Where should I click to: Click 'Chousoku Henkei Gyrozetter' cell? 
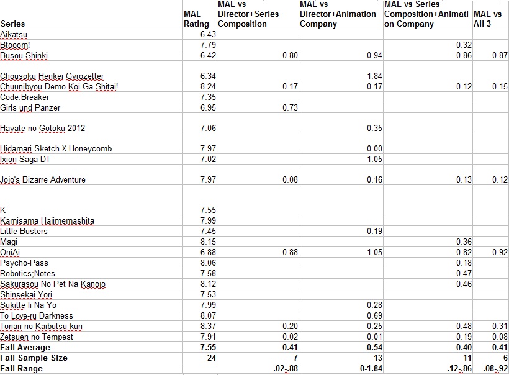[91, 71]
